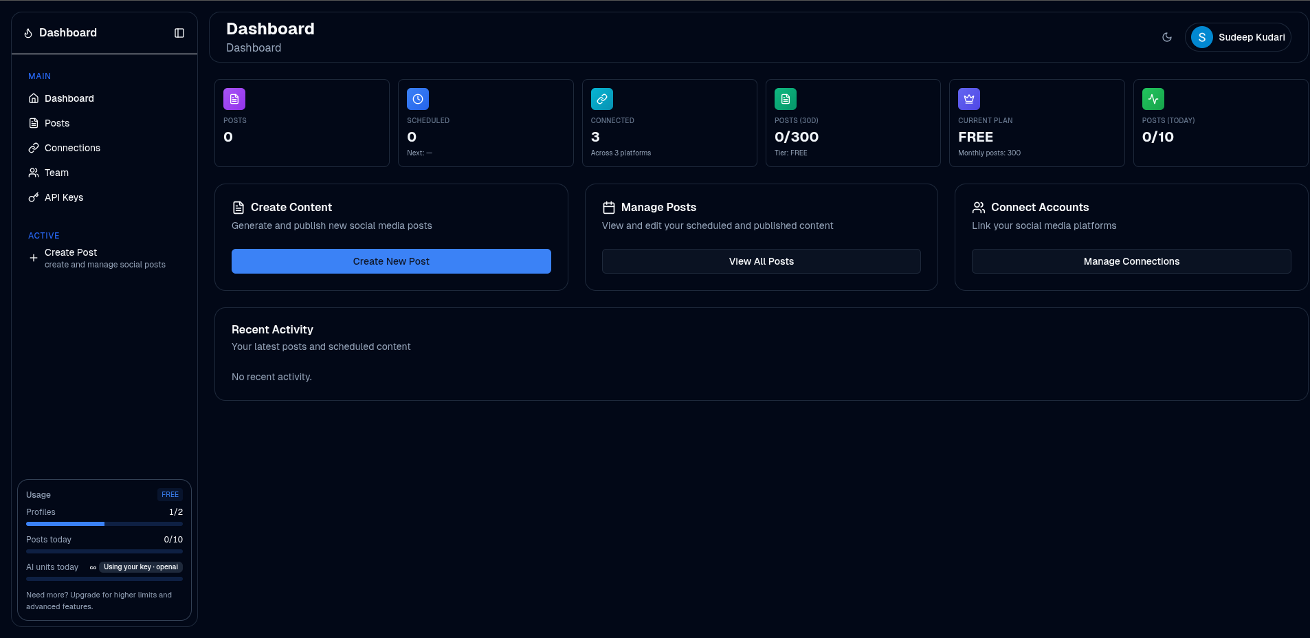The height and width of the screenshot is (638, 1310).
Task: Open Posts in the sidebar
Action: (x=57, y=123)
